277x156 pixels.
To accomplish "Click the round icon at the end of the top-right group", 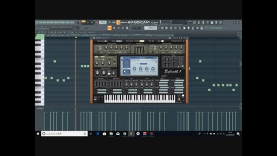I will (221, 23).
